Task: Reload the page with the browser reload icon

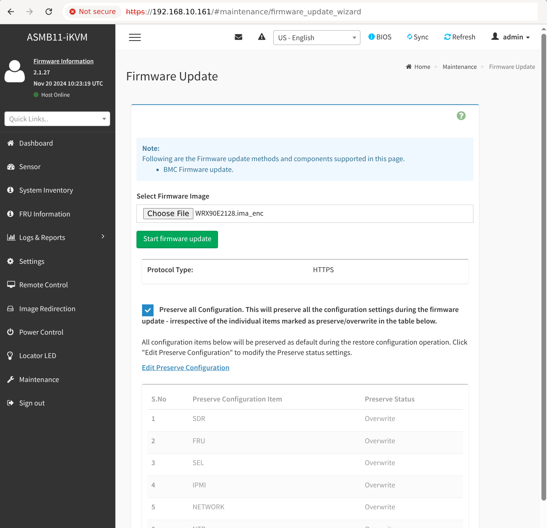Action: (x=49, y=12)
